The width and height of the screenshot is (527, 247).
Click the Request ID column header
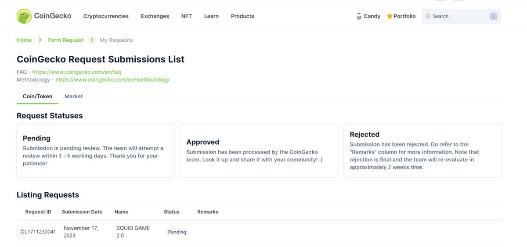(x=38, y=212)
